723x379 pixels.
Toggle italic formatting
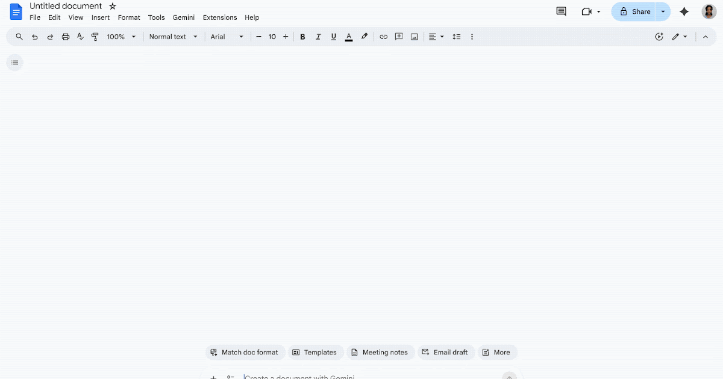click(318, 37)
